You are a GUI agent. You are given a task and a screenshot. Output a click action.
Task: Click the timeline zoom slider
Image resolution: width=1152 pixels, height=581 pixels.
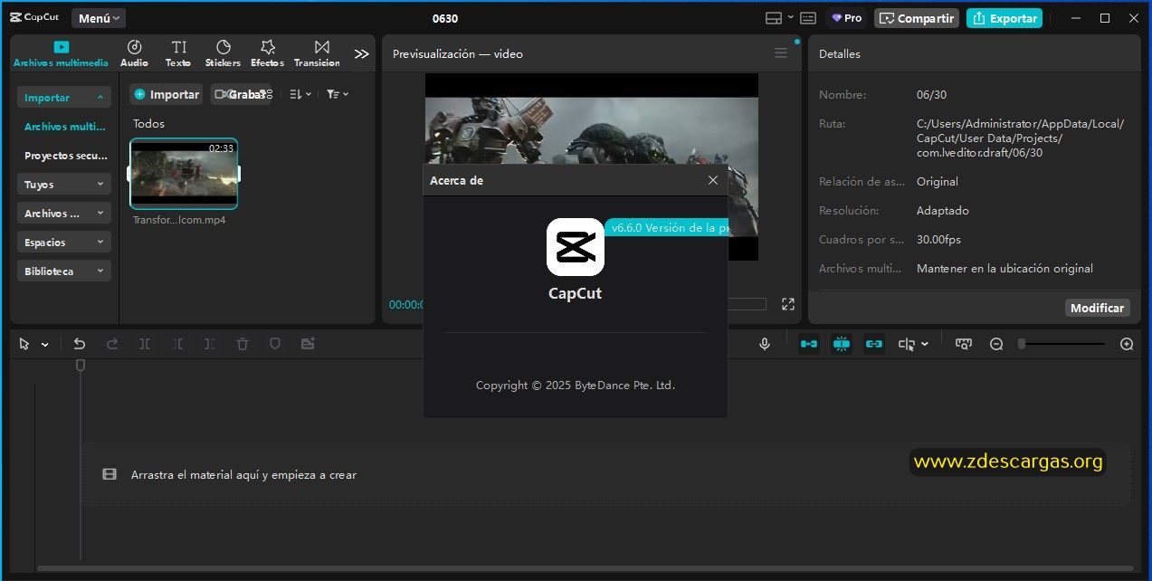pos(1062,344)
